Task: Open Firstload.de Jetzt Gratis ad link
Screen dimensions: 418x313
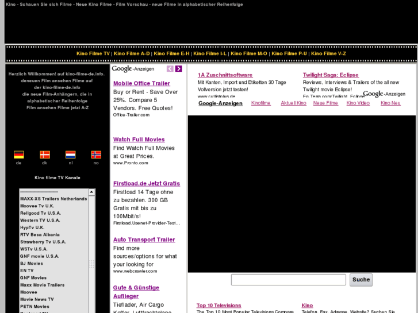Action: click(x=147, y=184)
